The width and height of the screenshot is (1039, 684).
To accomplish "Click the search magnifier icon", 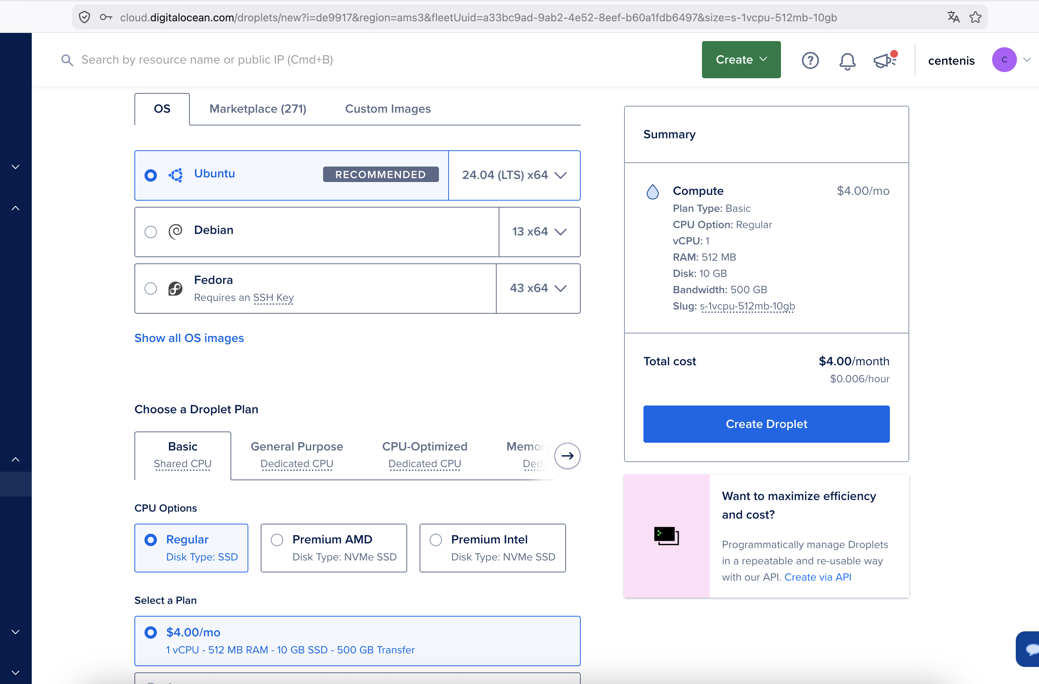I will point(67,60).
